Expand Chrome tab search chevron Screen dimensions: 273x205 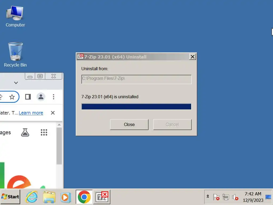(16, 83)
